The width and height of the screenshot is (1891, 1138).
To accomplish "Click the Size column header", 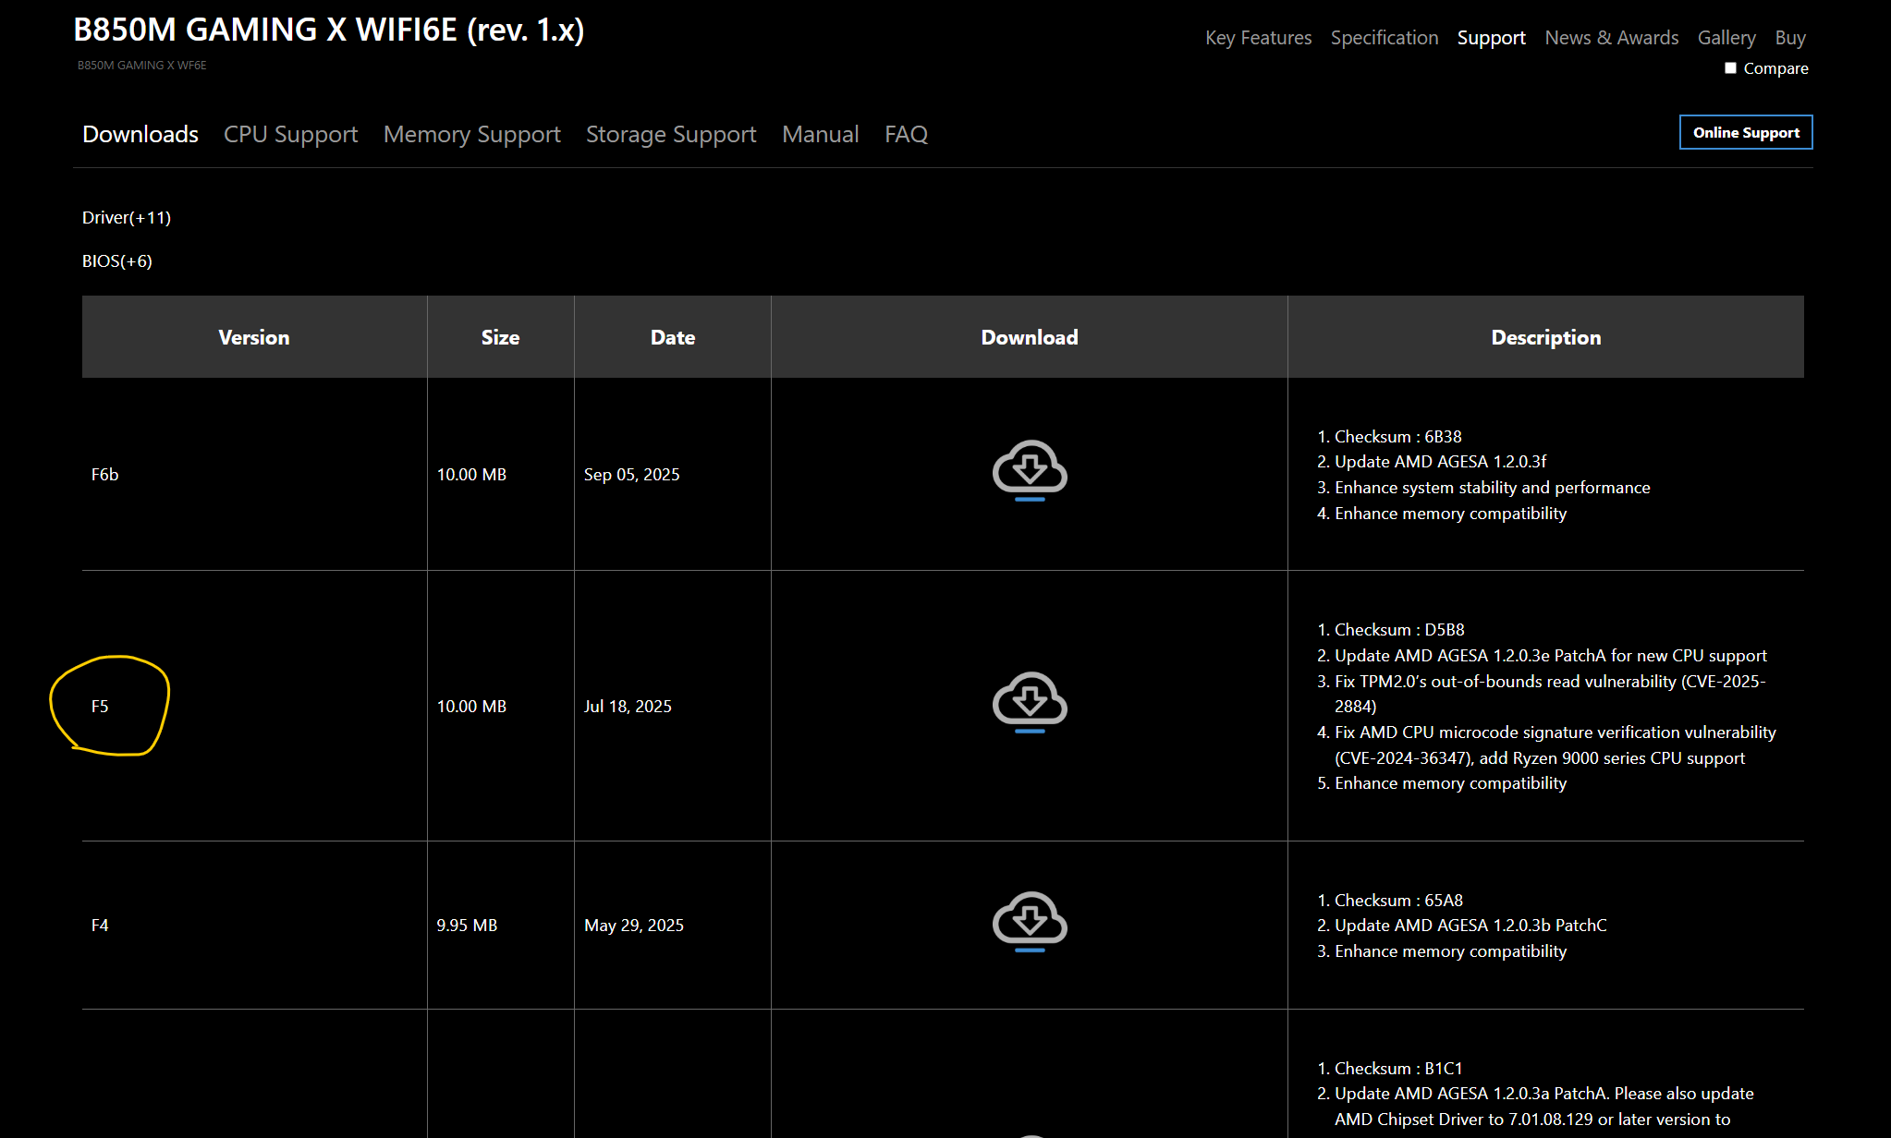I will tap(500, 337).
